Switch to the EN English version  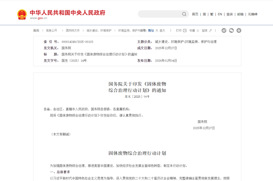pyautogui.click(x=220, y=14)
